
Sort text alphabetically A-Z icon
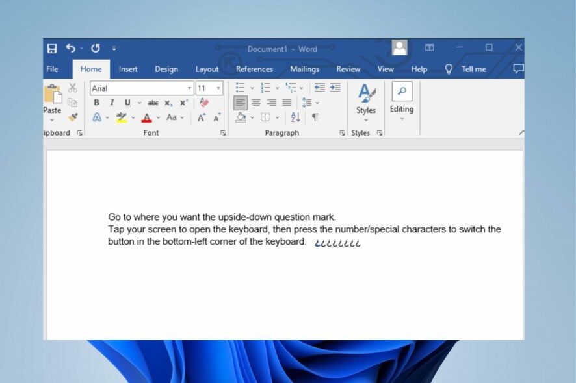(295, 117)
